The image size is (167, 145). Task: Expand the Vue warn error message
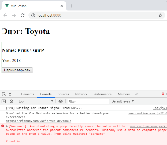[x=7, y=126]
